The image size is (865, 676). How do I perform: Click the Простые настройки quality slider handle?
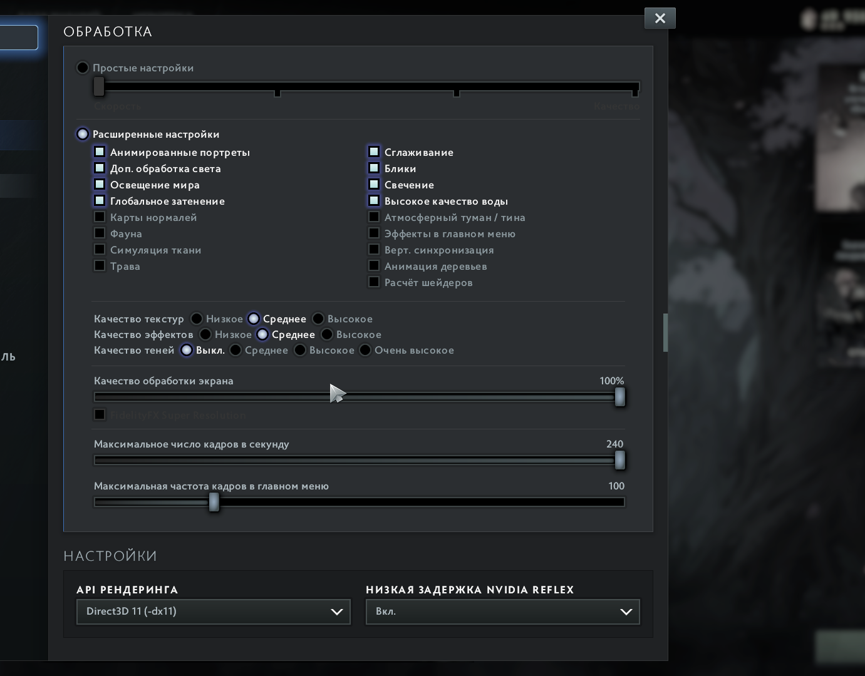point(99,87)
